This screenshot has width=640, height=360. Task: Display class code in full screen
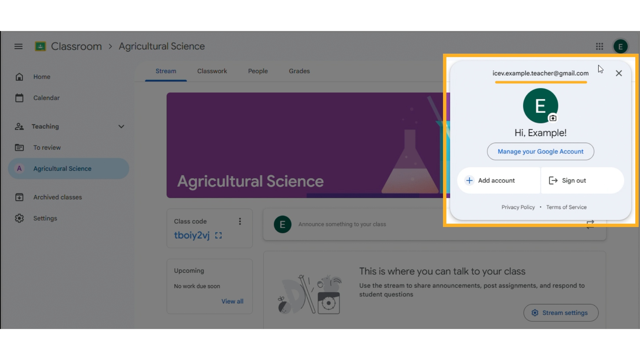218,235
